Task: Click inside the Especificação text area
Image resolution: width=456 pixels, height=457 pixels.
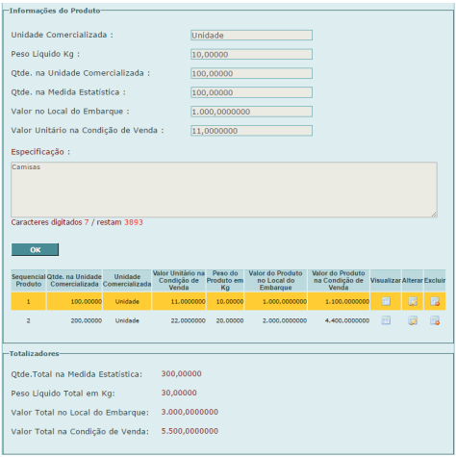Action: click(x=224, y=190)
